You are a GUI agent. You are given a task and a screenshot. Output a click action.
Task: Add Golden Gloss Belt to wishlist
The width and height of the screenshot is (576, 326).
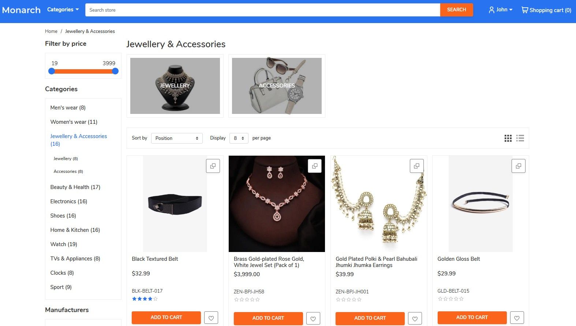[517, 318]
